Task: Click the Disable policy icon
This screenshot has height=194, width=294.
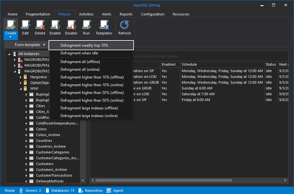Action: coord(71,25)
